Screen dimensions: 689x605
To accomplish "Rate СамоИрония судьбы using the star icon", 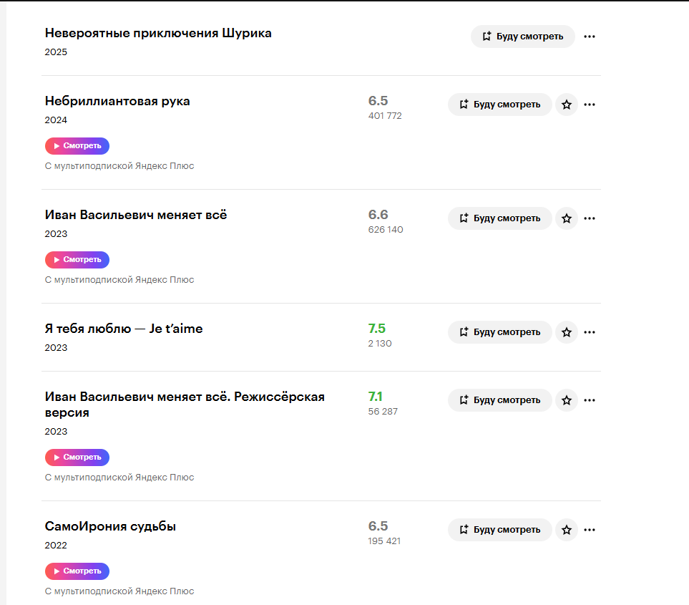I will tap(567, 530).
